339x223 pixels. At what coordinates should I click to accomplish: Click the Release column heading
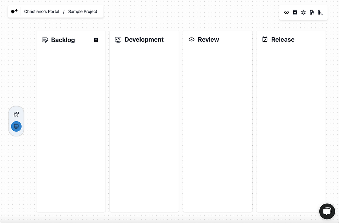(283, 39)
